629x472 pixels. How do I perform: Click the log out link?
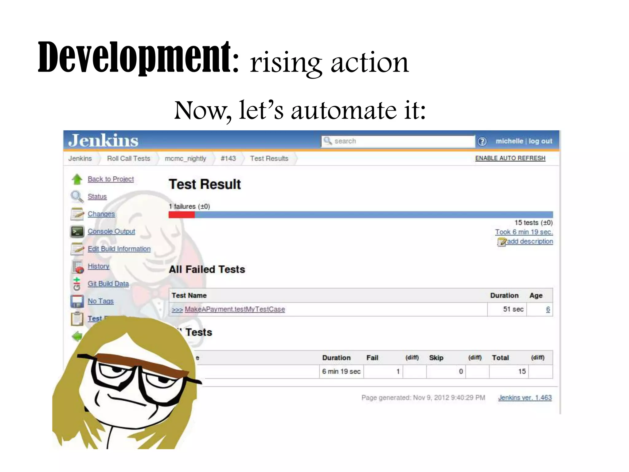[540, 141]
